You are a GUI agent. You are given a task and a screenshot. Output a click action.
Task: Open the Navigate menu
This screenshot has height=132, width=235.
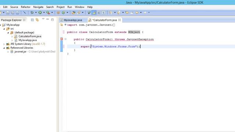pyautogui.click(x=38, y=7)
